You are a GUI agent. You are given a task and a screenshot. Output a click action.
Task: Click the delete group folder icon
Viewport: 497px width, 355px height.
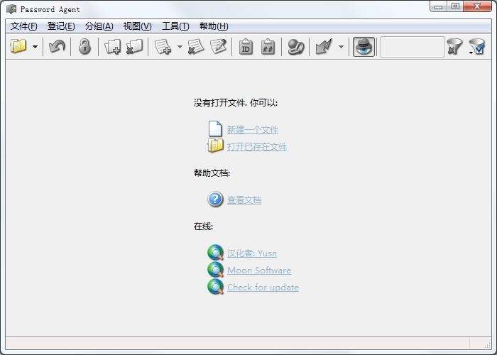click(x=135, y=47)
